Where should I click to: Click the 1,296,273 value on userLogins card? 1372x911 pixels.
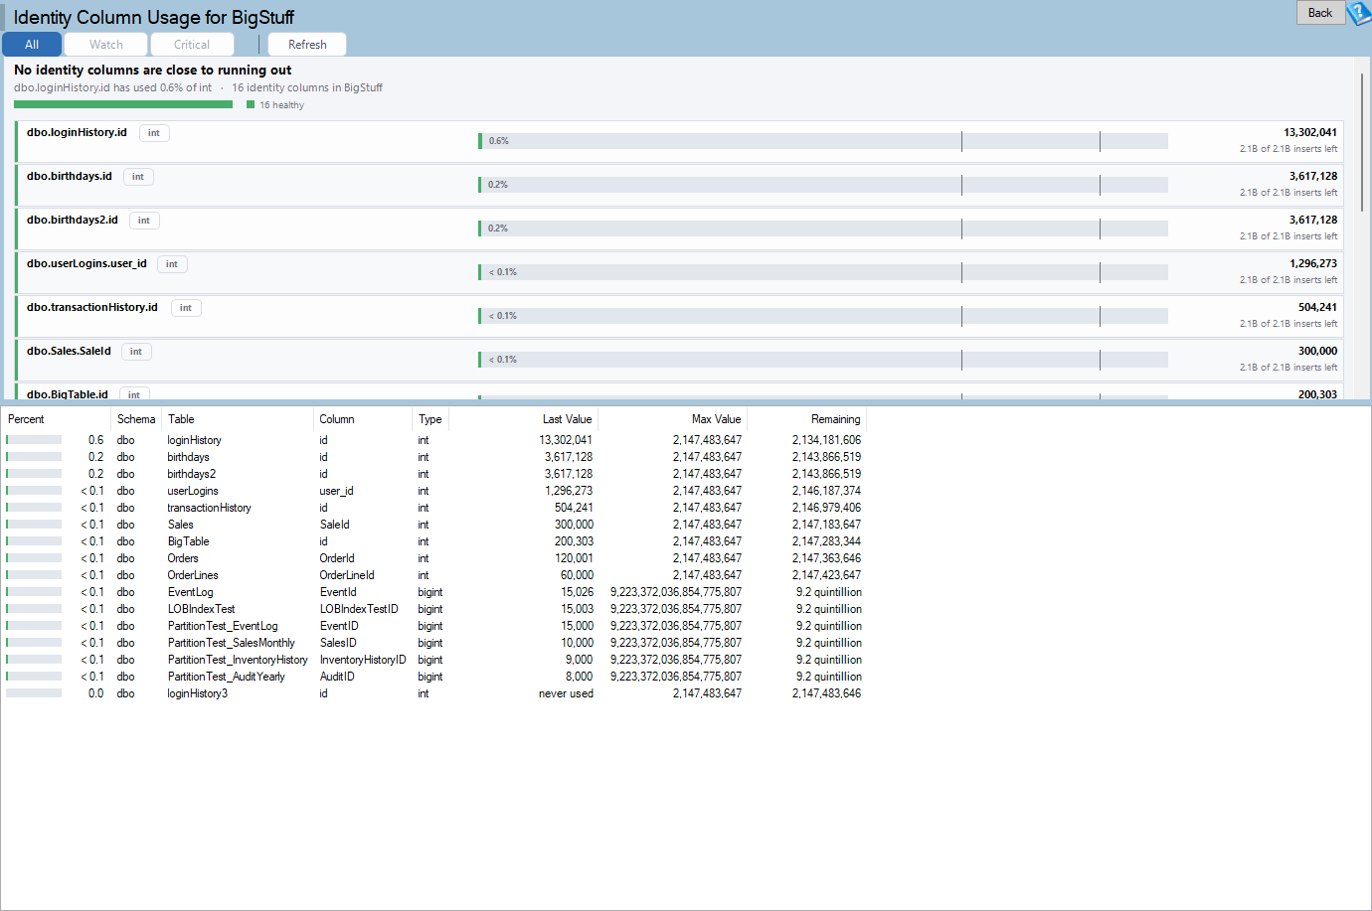[1312, 263]
